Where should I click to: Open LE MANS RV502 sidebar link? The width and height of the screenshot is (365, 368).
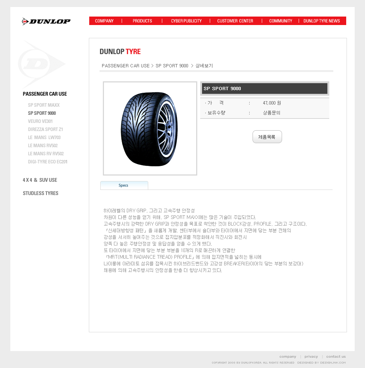[43, 145]
